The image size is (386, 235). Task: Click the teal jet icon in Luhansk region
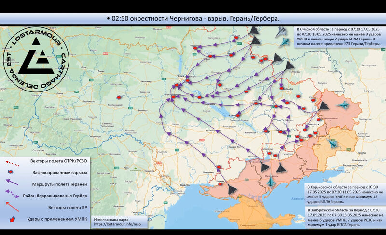click(x=345, y=105)
